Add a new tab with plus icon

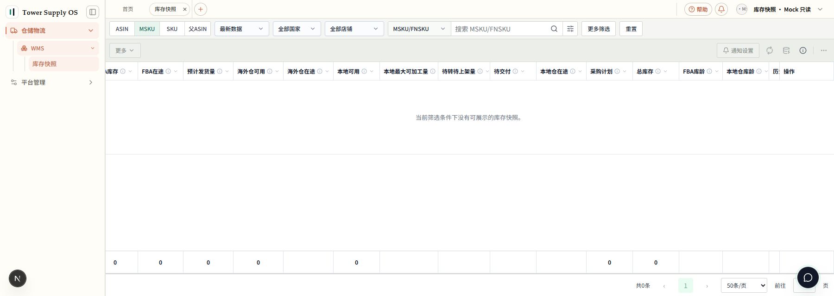[x=201, y=9]
